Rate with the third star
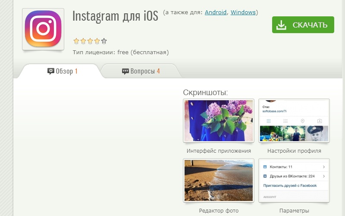 pyautogui.click(x=90, y=41)
